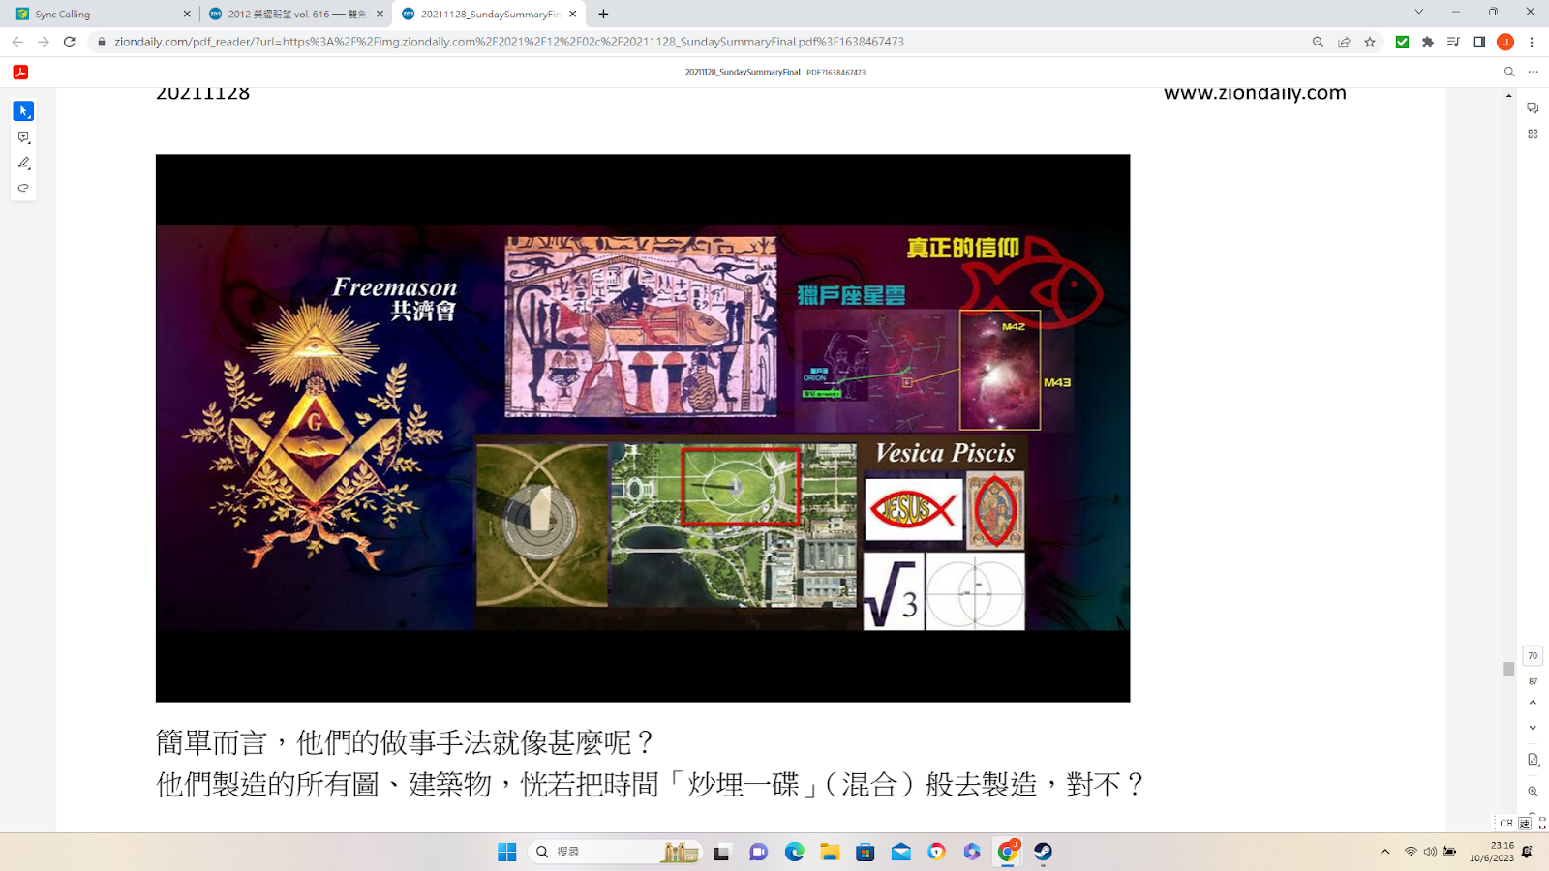Open the Wi-Fi network settings icon
The image size is (1549, 871).
1411,852
